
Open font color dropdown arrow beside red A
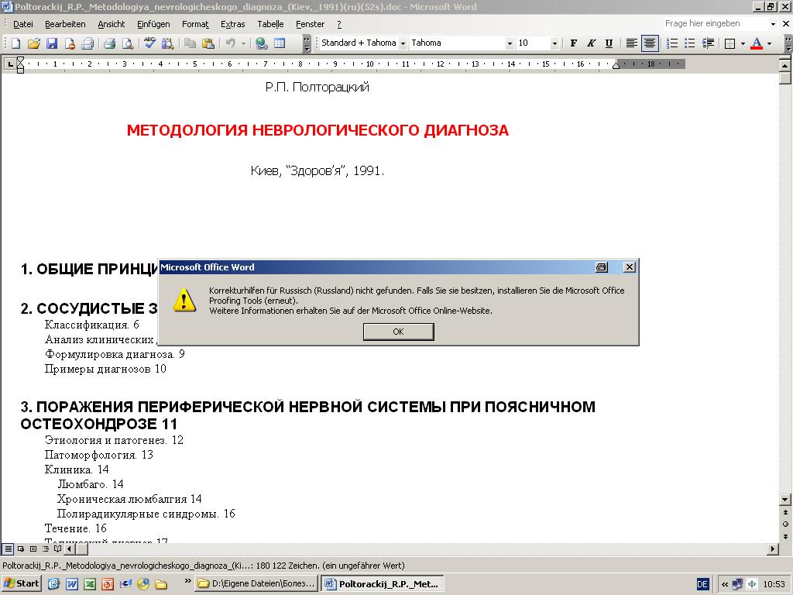tap(769, 43)
